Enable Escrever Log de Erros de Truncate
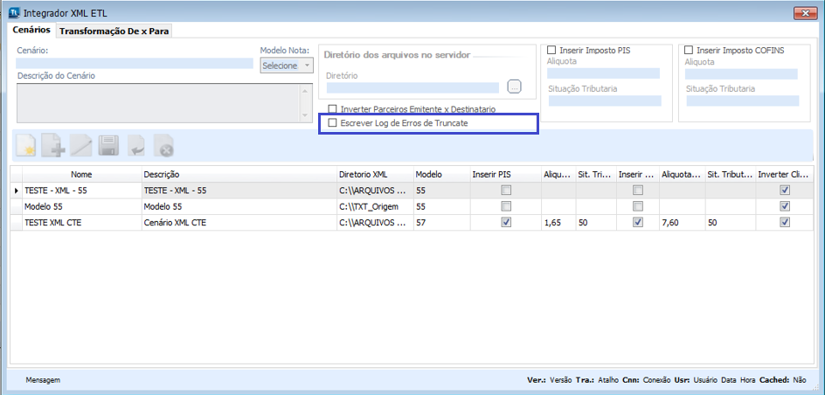The width and height of the screenshot is (825, 395). [332, 124]
